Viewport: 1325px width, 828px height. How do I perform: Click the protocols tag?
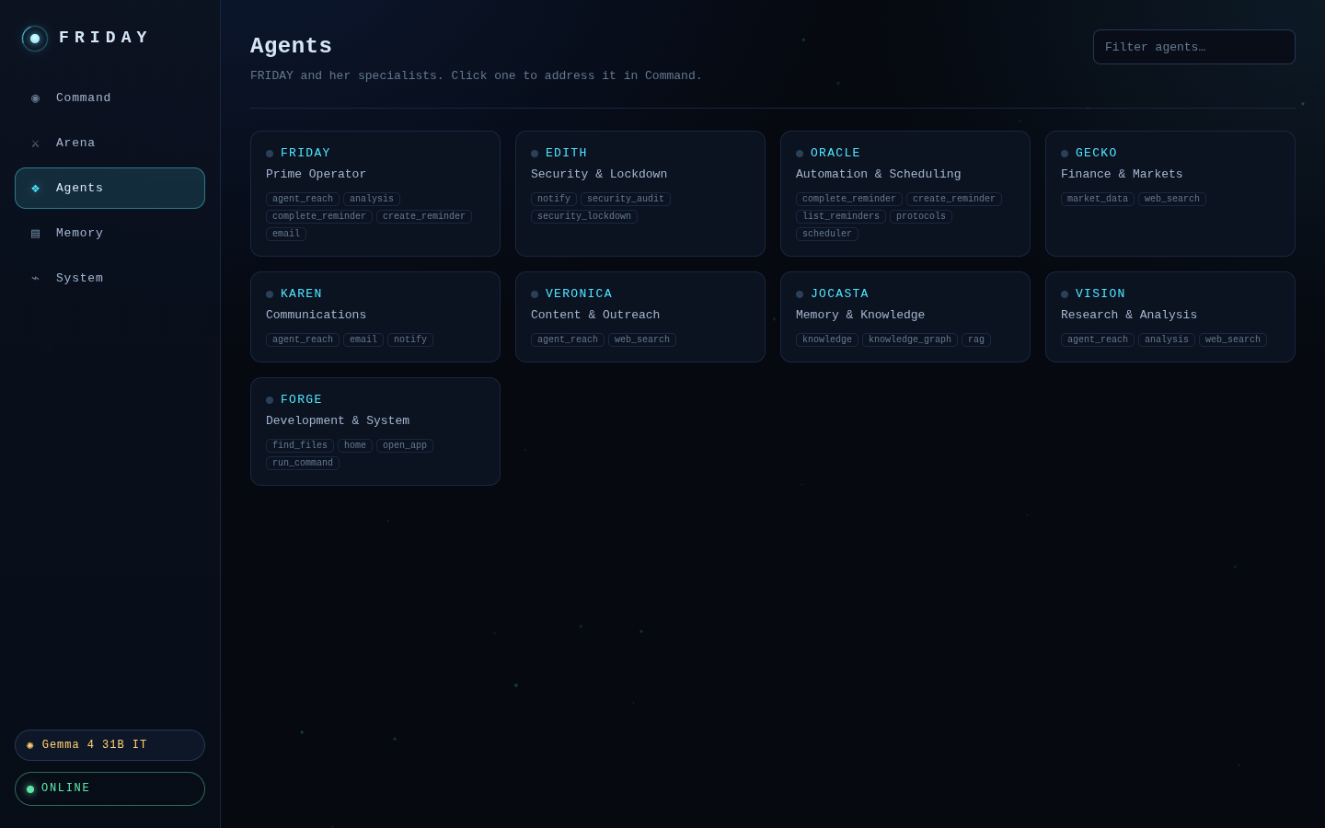[x=921, y=216]
